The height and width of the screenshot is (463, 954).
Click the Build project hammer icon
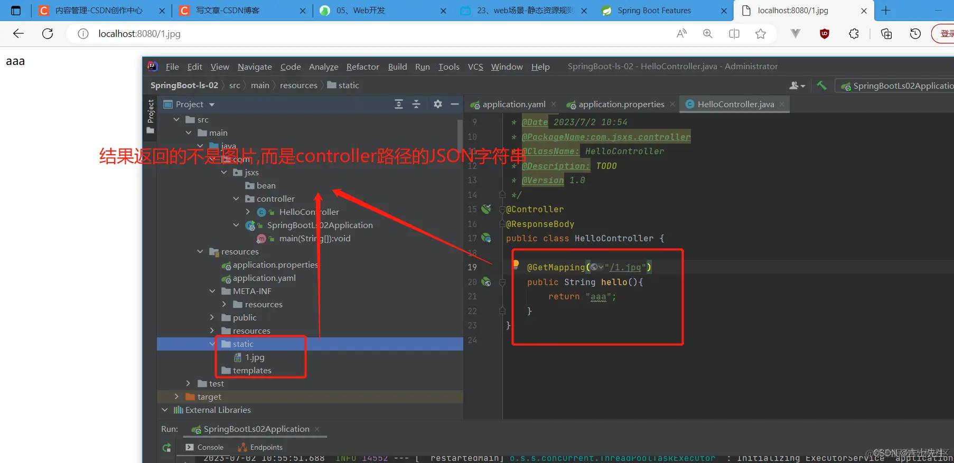click(821, 85)
